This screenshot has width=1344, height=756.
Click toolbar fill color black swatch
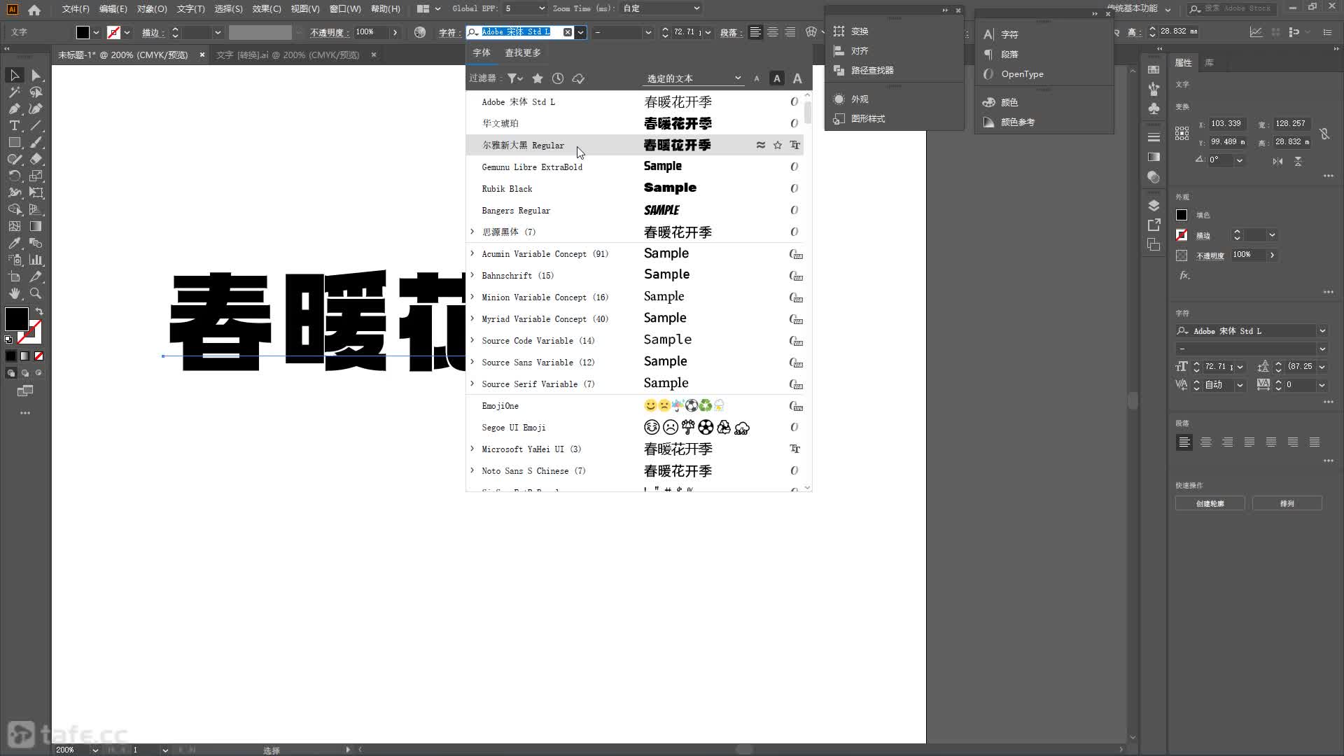pyautogui.click(x=16, y=318)
